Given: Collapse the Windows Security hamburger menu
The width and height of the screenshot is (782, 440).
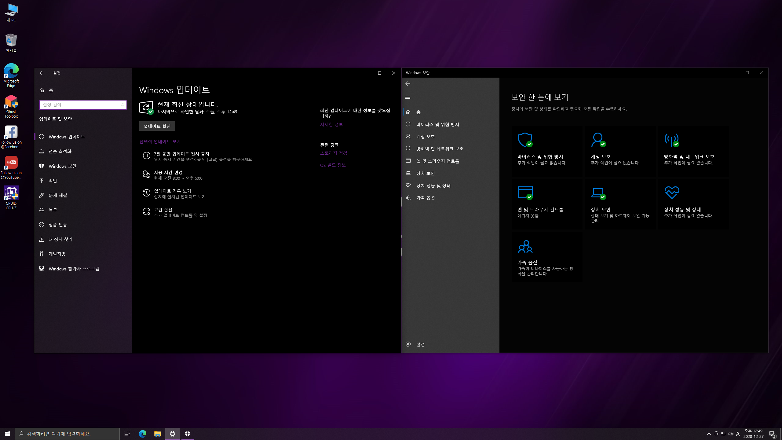Looking at the screenshot, I should click(408, 97).
